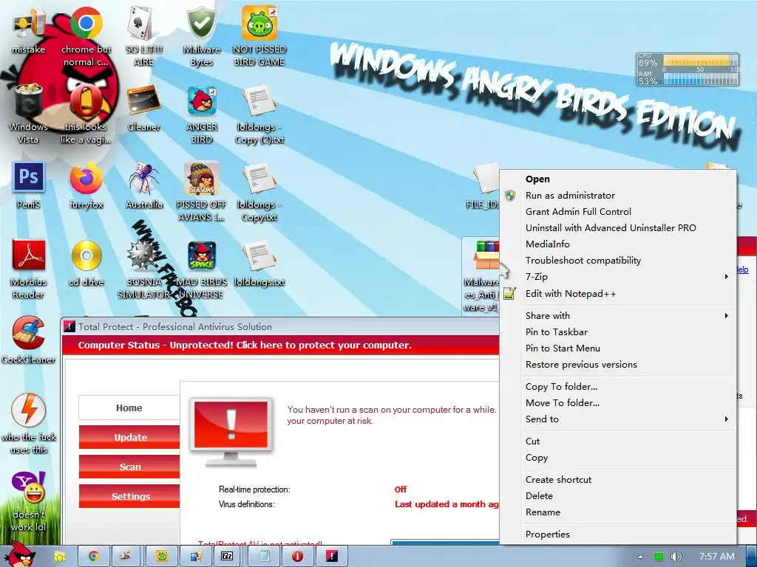Switch to Opera taskbar button
Screen dimensions: 757x567
tap(297, 556)
